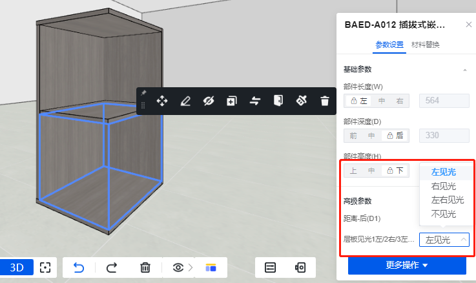Set depth anchor to 后

(x=395, y=136)
